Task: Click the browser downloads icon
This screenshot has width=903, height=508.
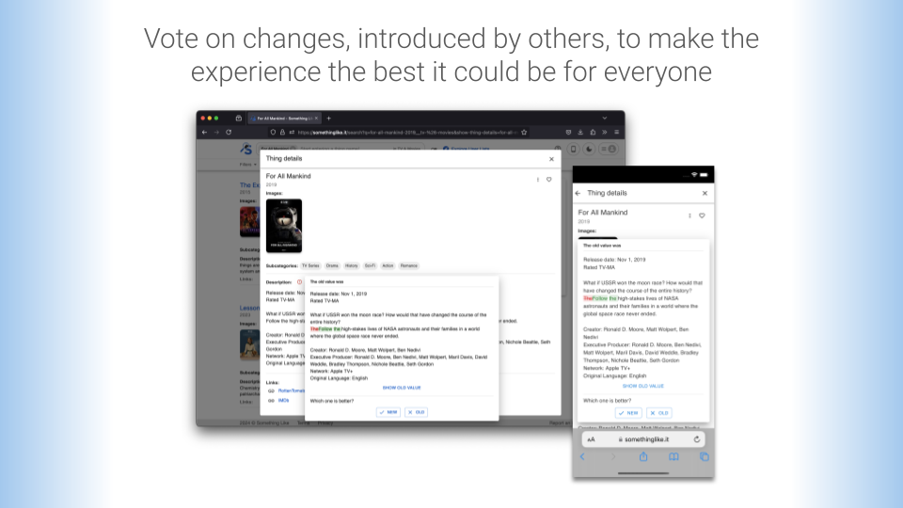Action: click(x=580, y=132)
